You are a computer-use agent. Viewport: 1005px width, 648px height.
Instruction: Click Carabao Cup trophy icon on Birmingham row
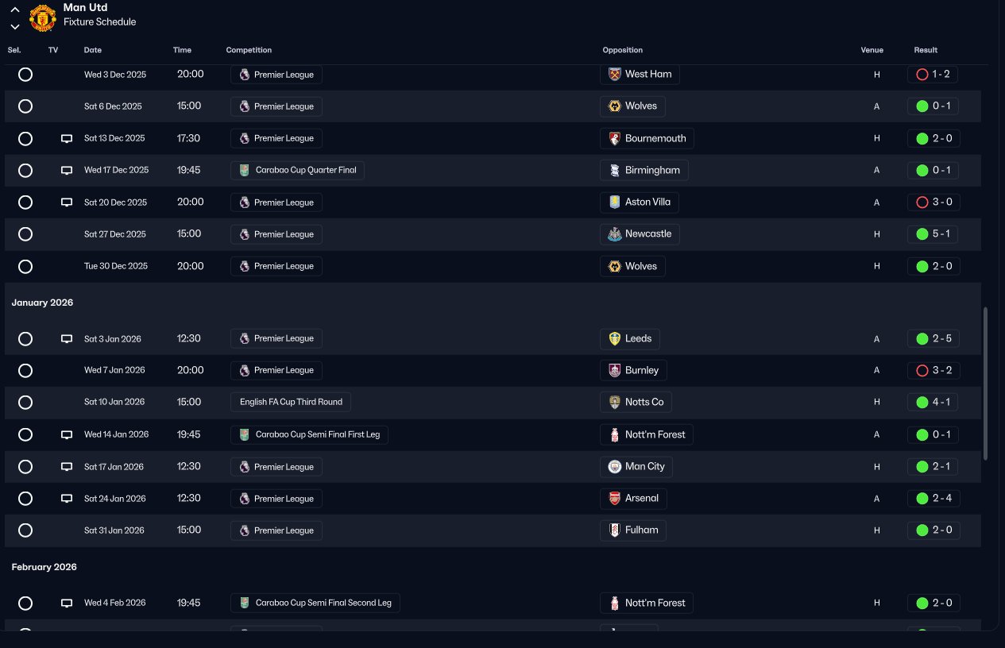click(x=244, y=170)
